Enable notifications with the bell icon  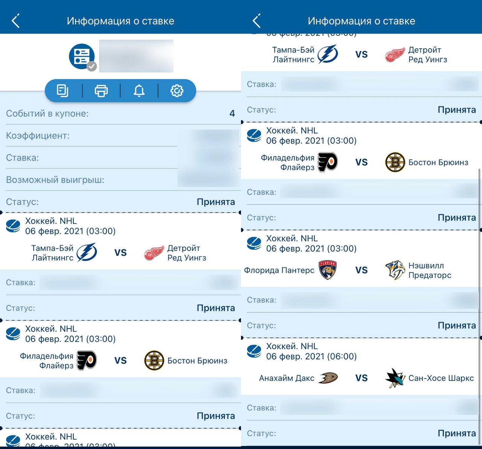coord(139,91)
